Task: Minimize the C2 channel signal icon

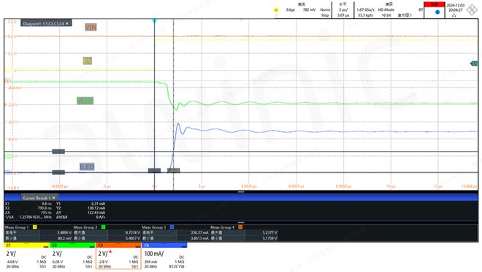Action: point(91,246)
